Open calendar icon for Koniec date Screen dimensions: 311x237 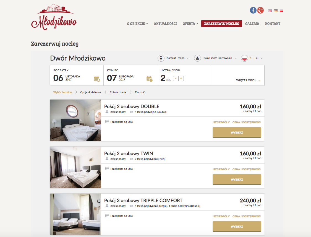pos(149,79)
